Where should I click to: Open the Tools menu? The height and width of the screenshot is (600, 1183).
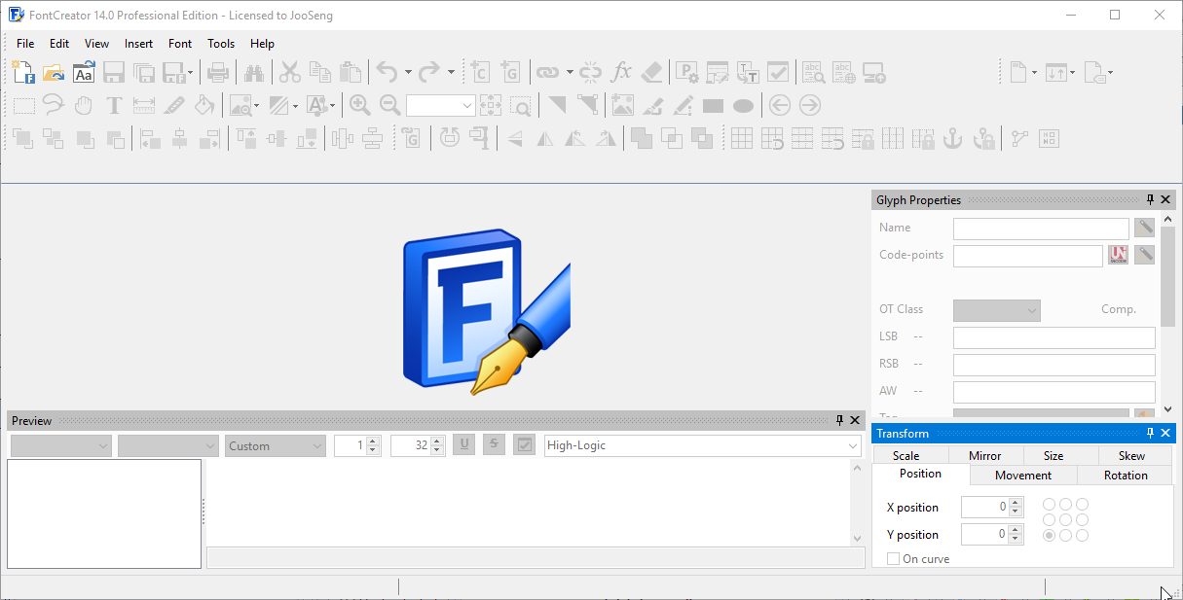(x=221, y=44)
